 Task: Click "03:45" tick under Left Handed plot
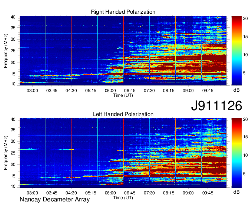pos(52,193)
